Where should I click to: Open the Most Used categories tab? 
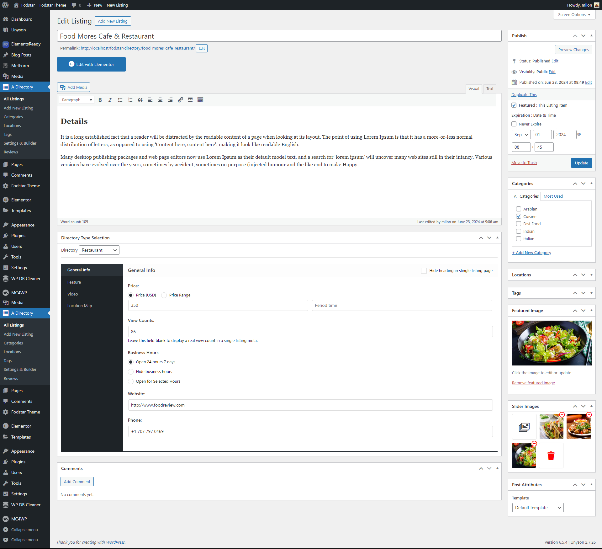point(553,196)
